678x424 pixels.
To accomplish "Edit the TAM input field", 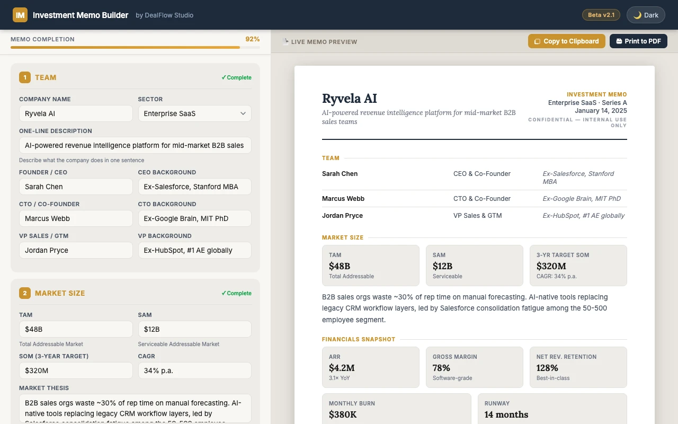I will (x=76, y=329).
